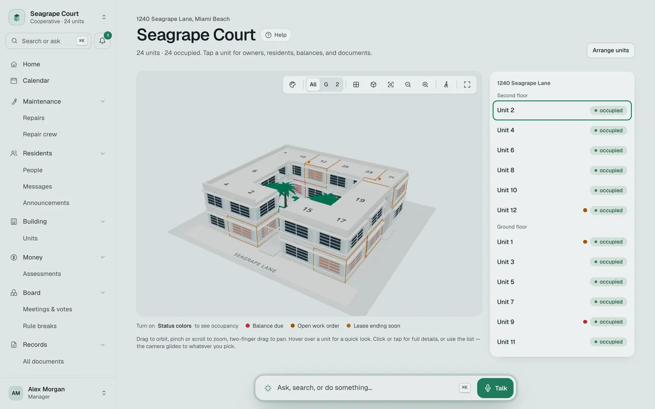This screenshot has width=655, height=409.
Task: Collapse the Maintenance section
Action: (103, 101)
